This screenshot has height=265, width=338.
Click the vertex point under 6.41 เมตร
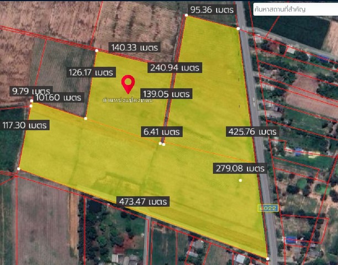162,144
